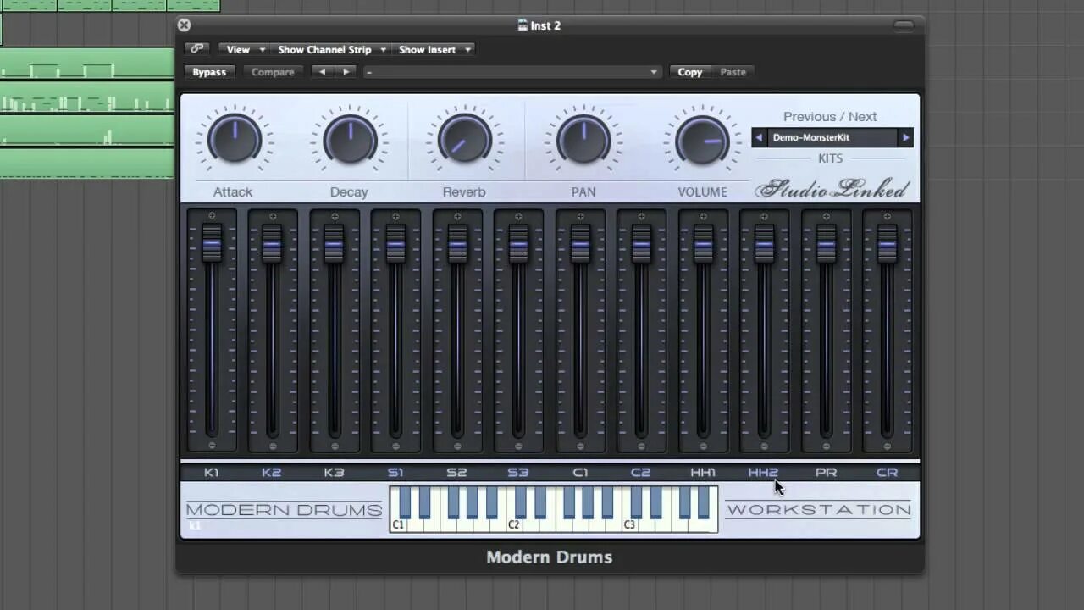Adjust the Attack knob
Viewport: 1084px width, 610px height.
[x=234, y=140]
